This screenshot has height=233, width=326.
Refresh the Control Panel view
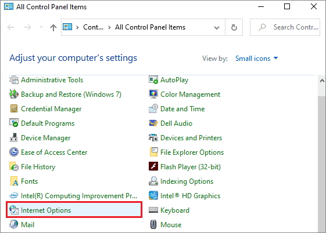pyautogui.click(x=234, y=27)
